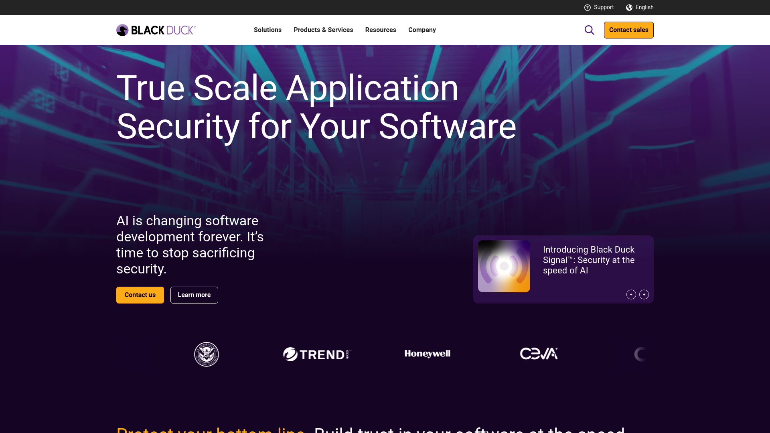Viewport: 770px width, 433px height.
Task: Open the Company menu
Action: click(x=422, y=30)
